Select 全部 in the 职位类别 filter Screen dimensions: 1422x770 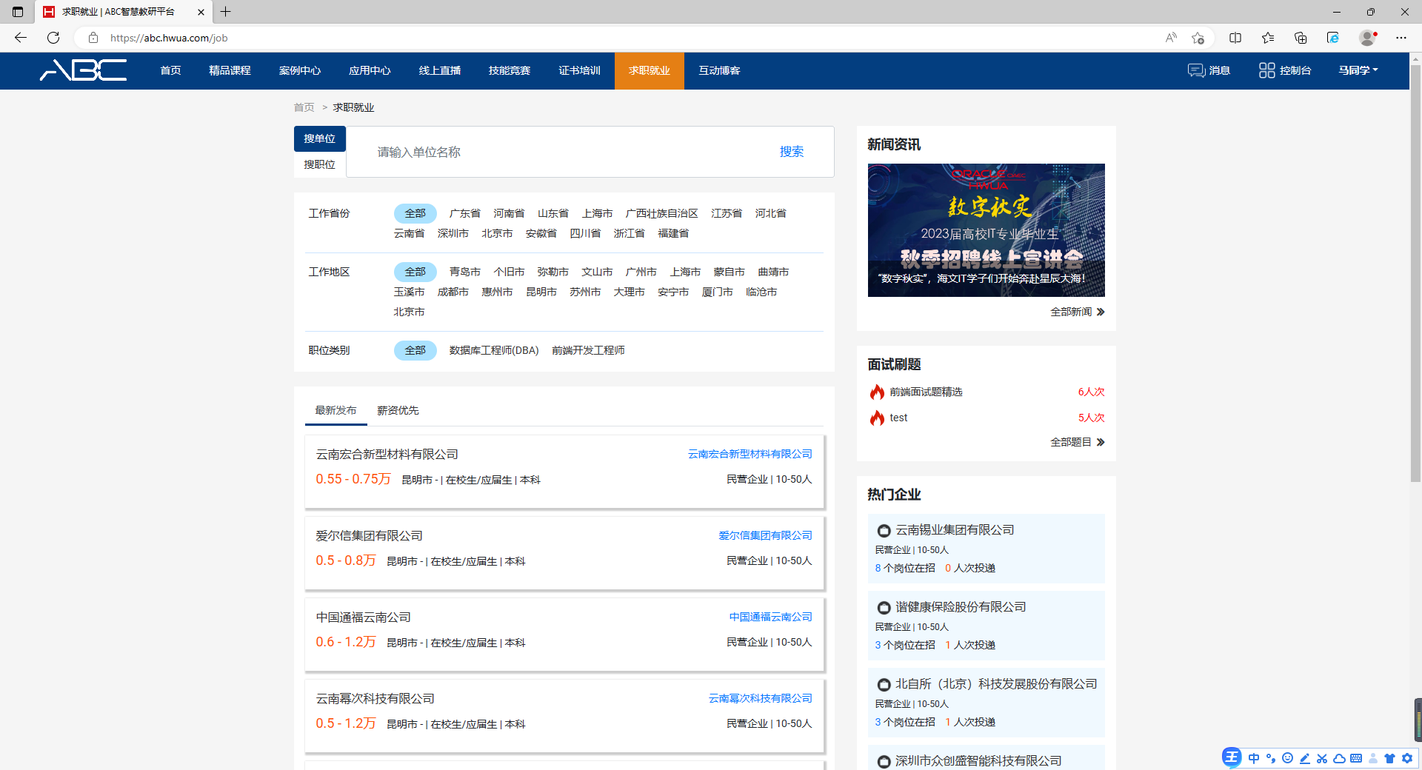[x=415, y=350]
